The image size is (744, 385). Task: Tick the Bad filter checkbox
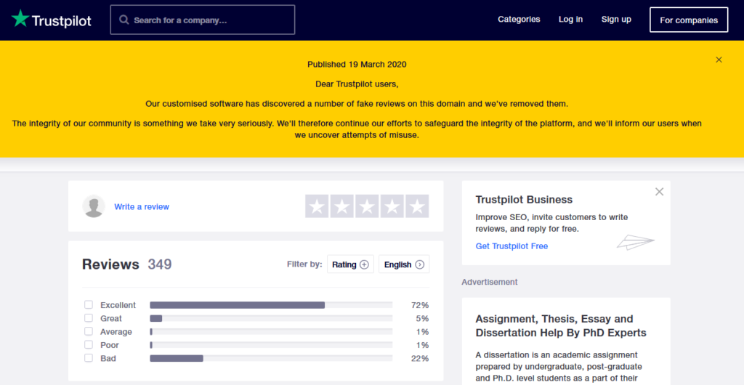88,357
